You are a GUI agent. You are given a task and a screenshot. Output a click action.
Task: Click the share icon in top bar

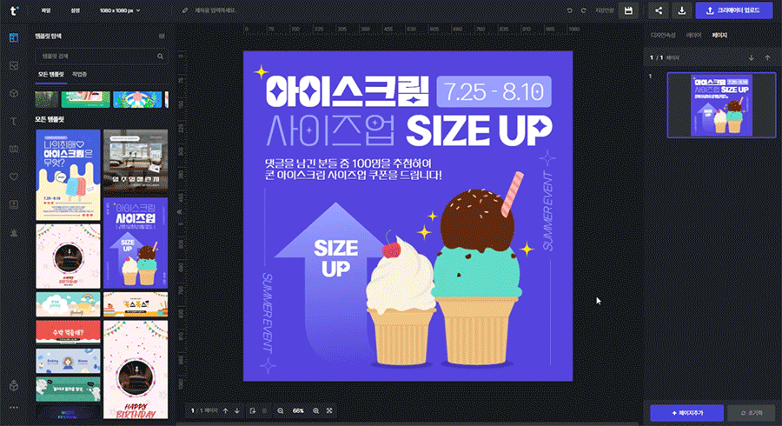coord(659,10)
